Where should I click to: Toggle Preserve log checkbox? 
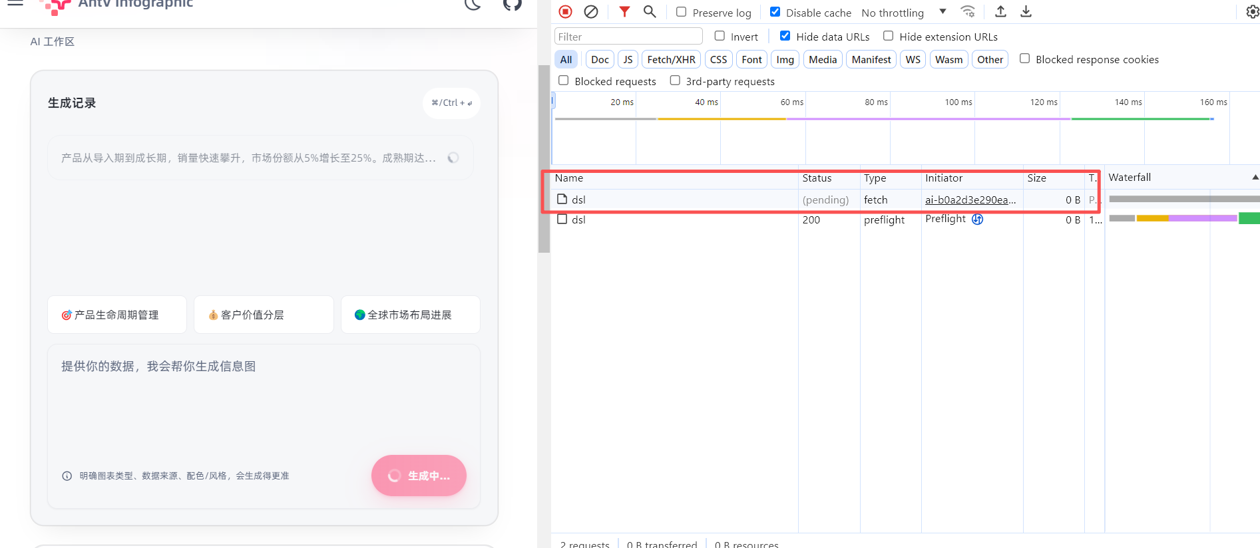pyautogui.click(x=681, y=12)
